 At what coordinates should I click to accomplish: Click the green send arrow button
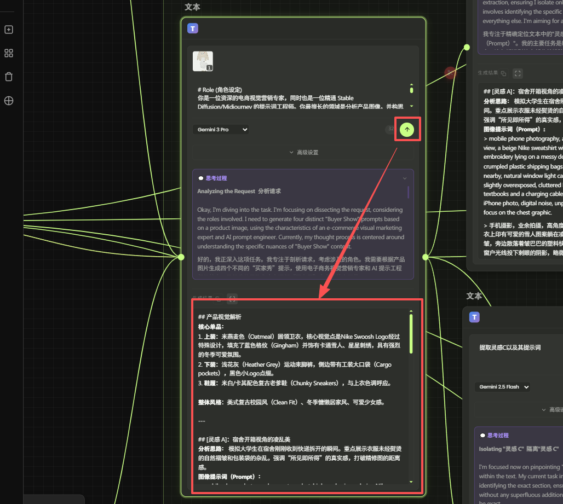406,129
